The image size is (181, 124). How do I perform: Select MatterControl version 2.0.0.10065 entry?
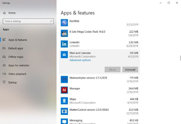[x=89, y=110]
